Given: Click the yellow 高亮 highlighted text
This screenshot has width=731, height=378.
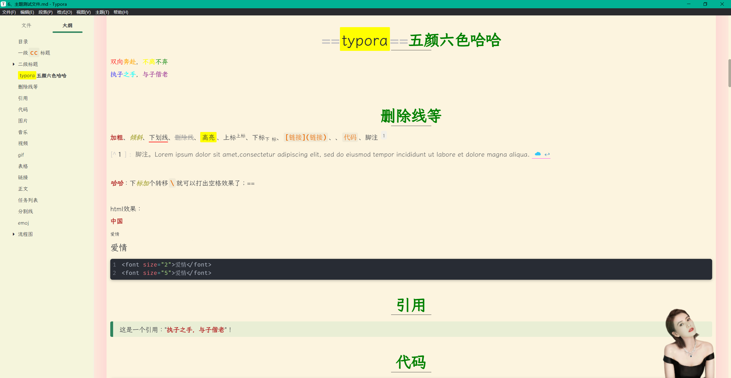Looking at the screenshot, I should tap(208, 137).
